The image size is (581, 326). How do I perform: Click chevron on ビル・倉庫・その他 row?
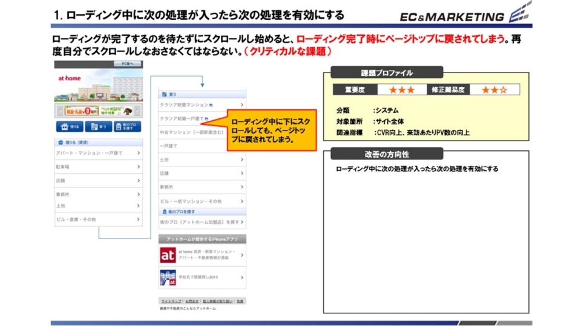point(139,219)
